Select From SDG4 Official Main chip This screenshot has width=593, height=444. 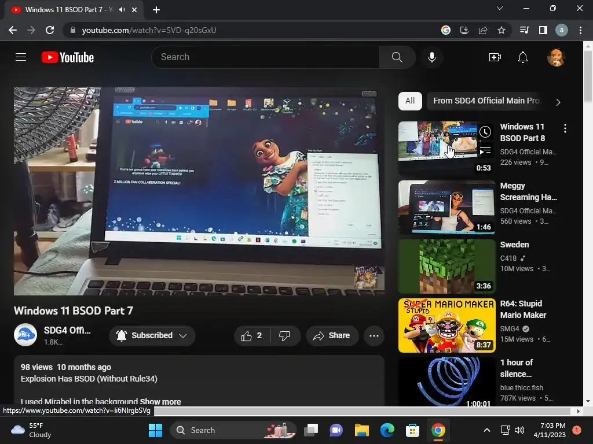point(486,101)
